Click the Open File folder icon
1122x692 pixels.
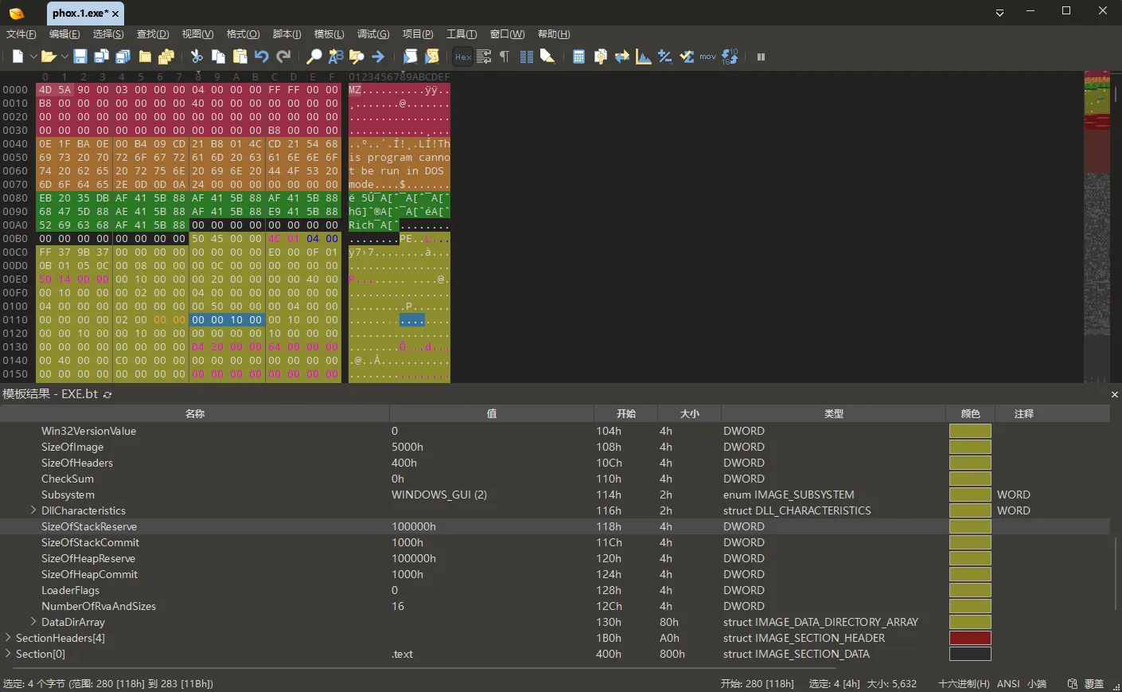tap(49, 57)
